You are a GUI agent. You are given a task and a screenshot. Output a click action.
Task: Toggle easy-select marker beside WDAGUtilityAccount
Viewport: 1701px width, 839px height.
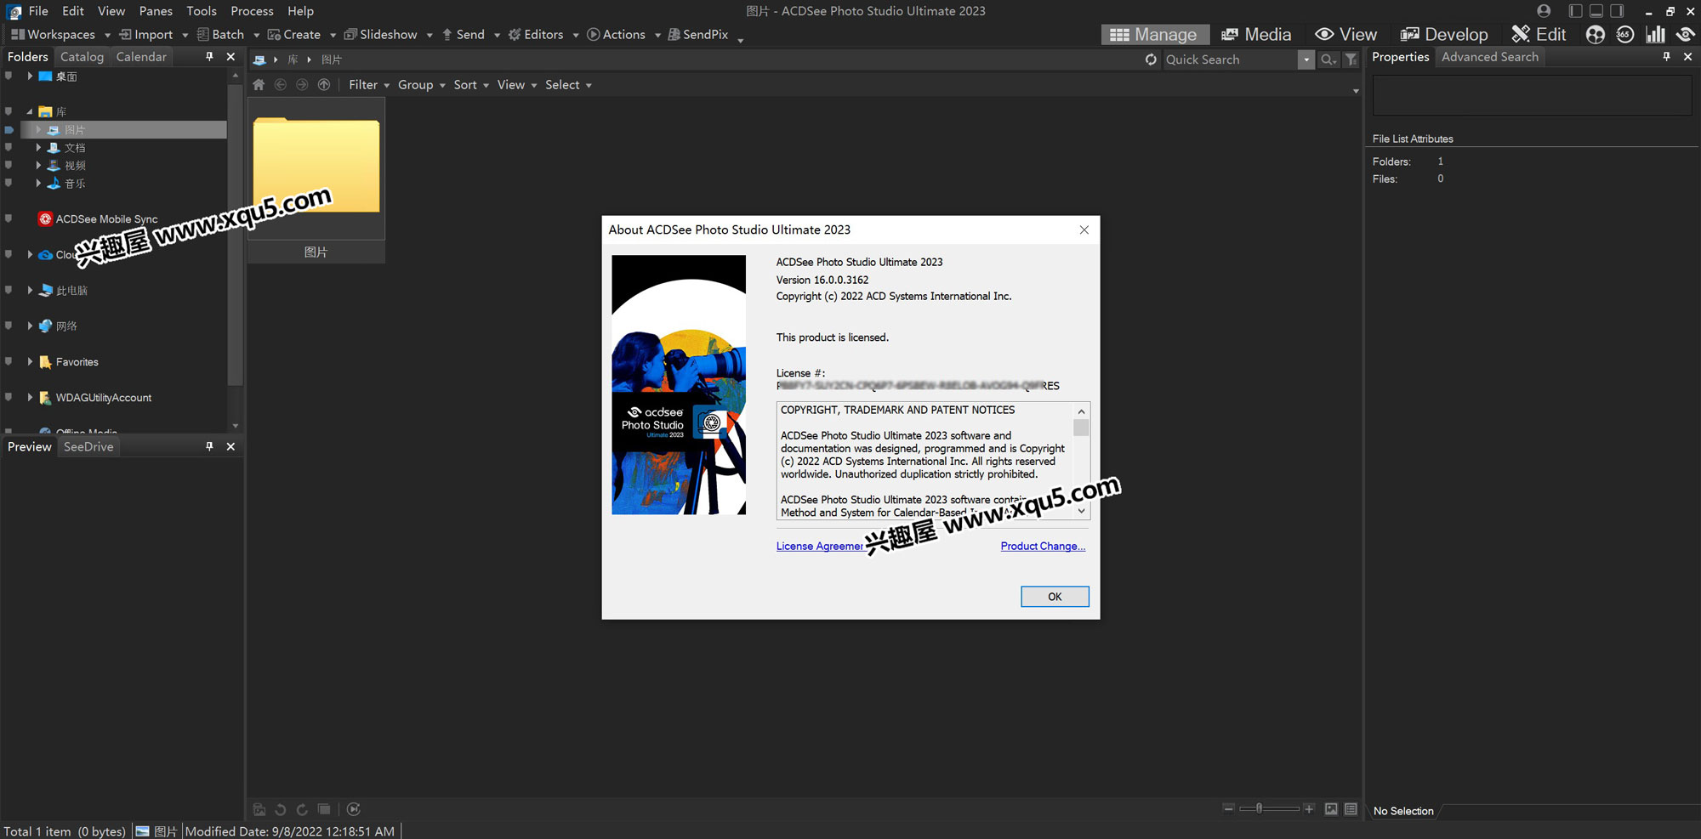click(x=9, y=397)
